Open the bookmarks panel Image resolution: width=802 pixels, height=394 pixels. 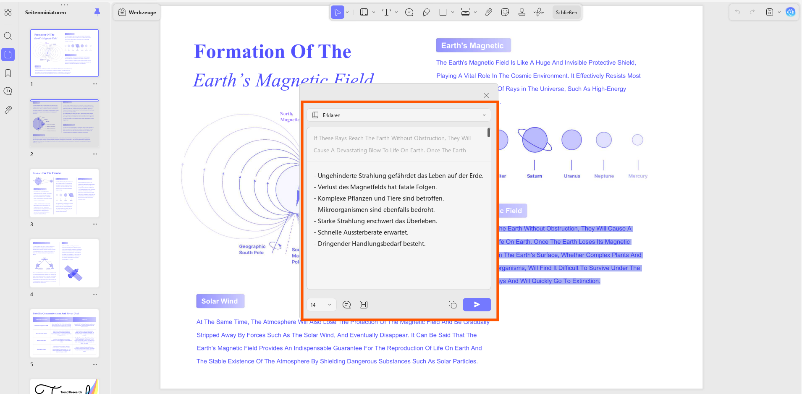8,73
